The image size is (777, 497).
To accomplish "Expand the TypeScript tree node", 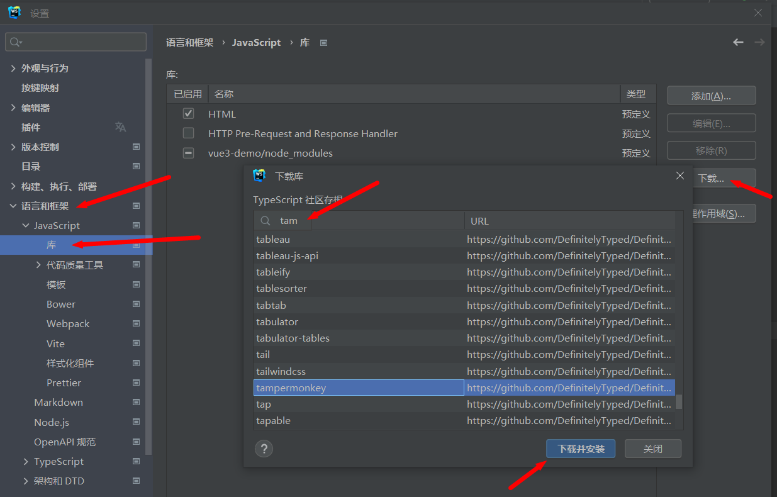I will pos(26,461).
